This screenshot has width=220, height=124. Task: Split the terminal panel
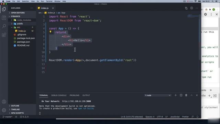click(x=181, y=95)
